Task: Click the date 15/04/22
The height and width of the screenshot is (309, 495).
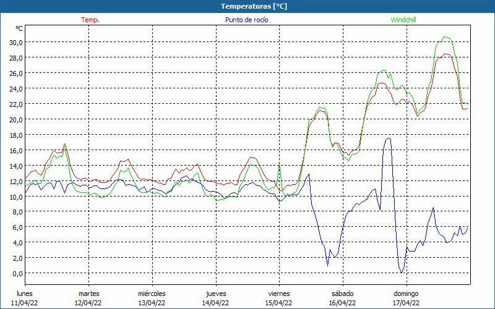Action: pyautogui.click(x=279, y=303)
